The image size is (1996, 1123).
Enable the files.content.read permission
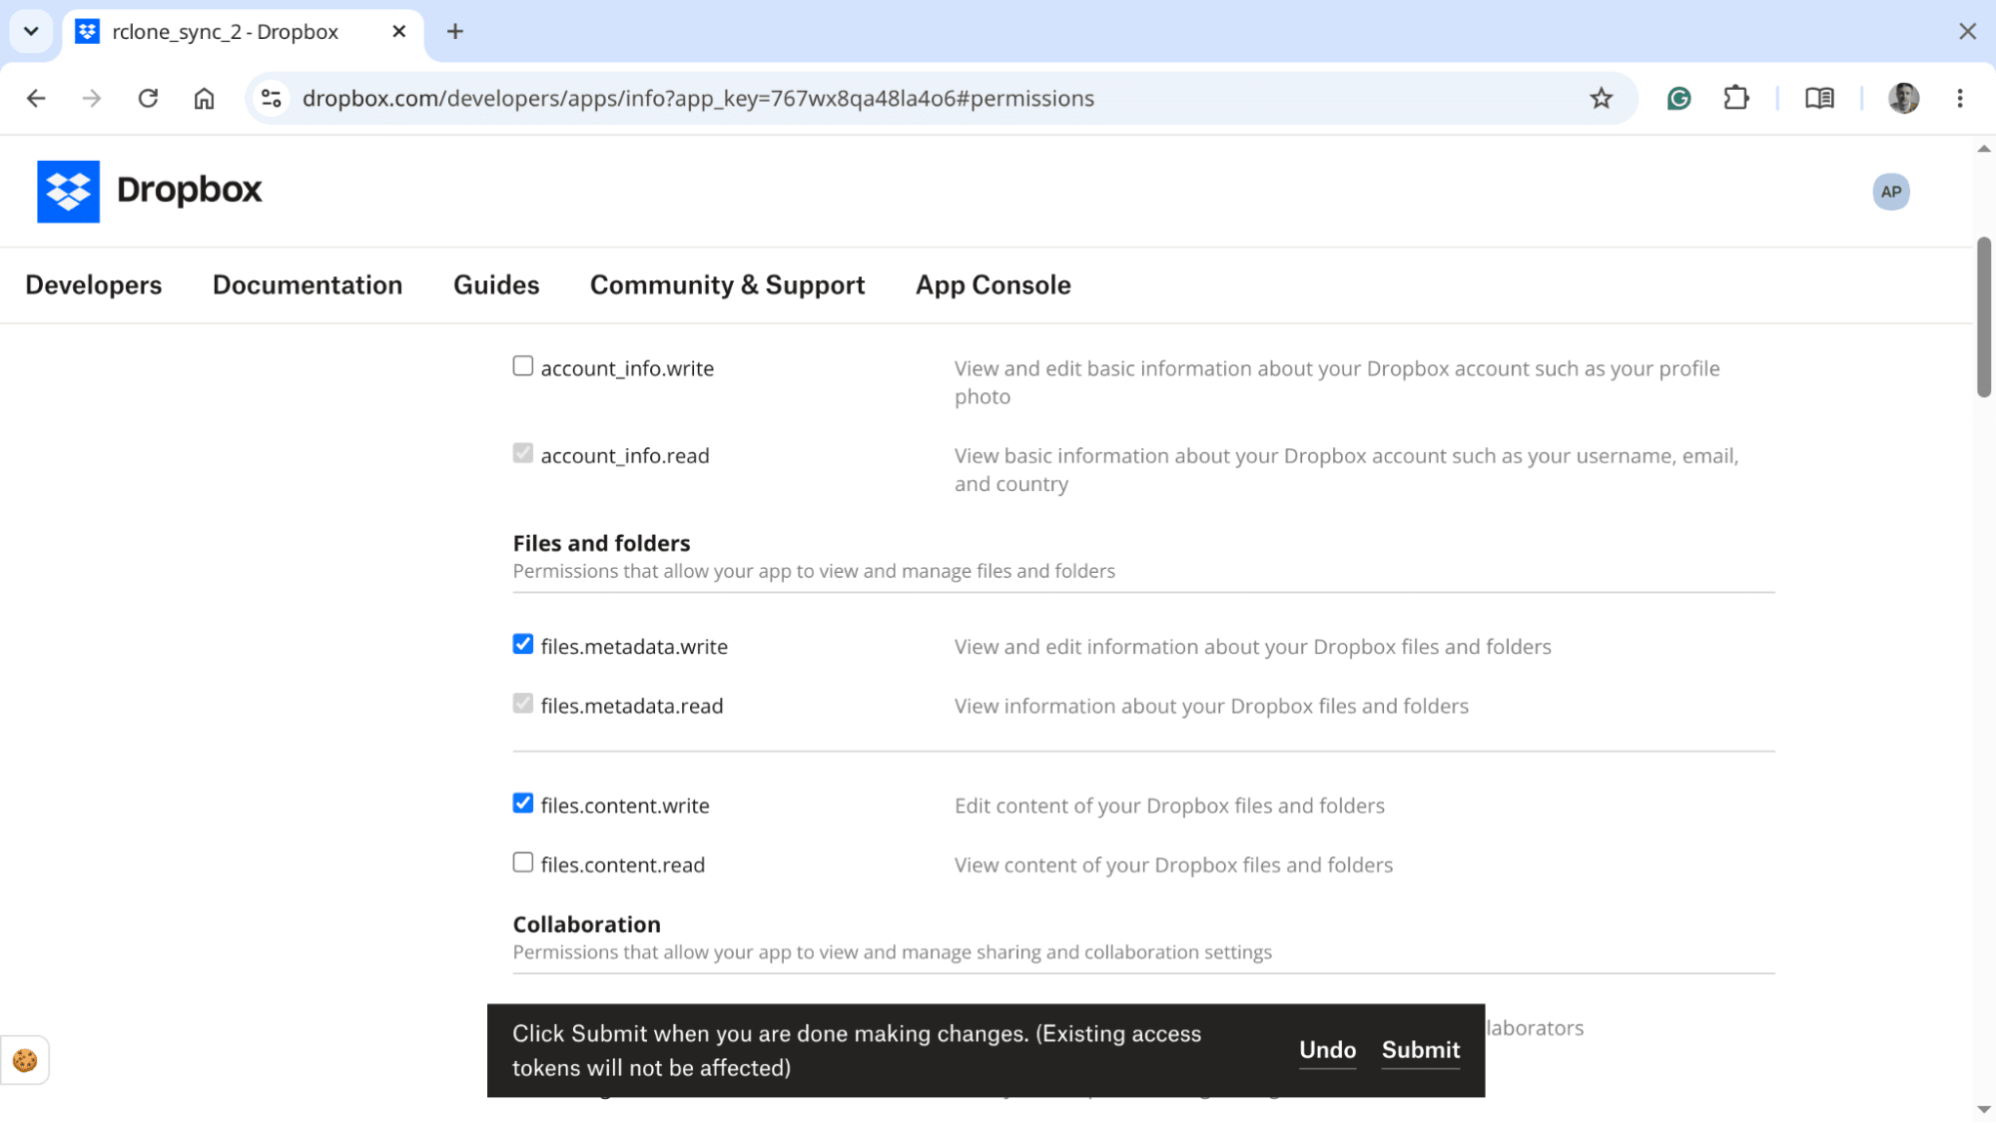pyautogui.click(x=523, y=862)
